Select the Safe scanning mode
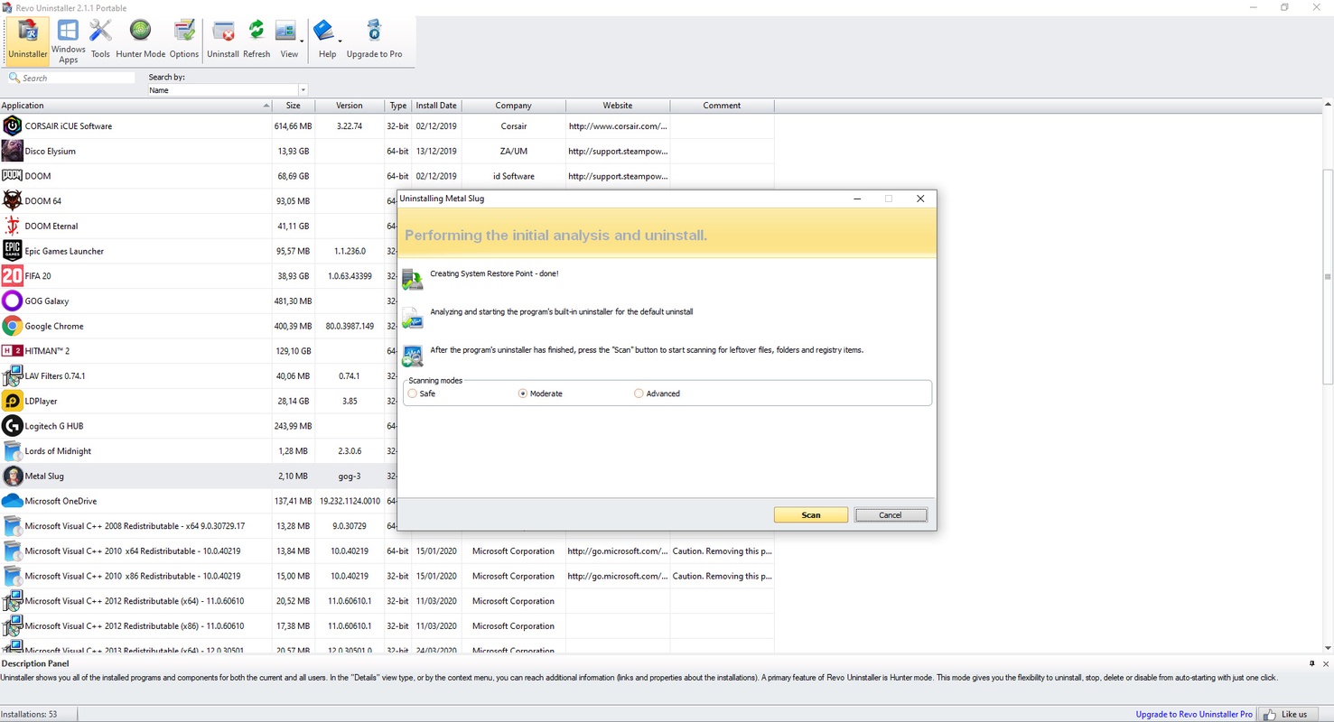Image resolution: width=1334 pixels, height=722 pixels. click(x=413, y=393)
